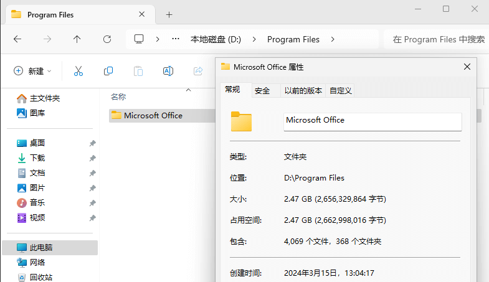Click the large folder icon in properties
The height and width of the screenshot is (282, 489).
(241, 121)
